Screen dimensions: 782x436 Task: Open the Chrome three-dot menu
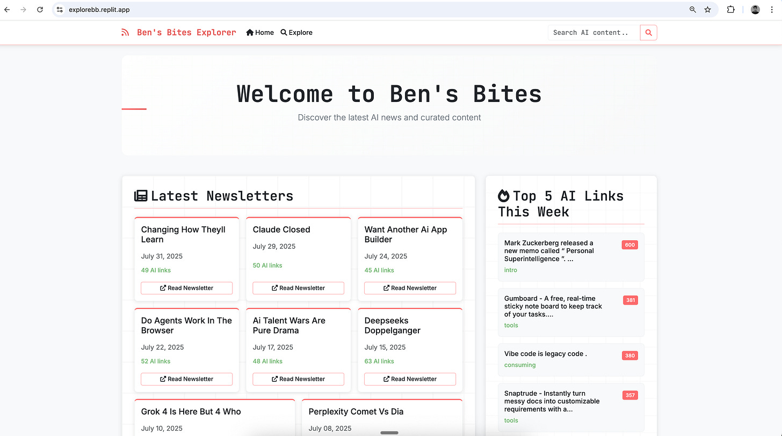click(x=772, y=10)
